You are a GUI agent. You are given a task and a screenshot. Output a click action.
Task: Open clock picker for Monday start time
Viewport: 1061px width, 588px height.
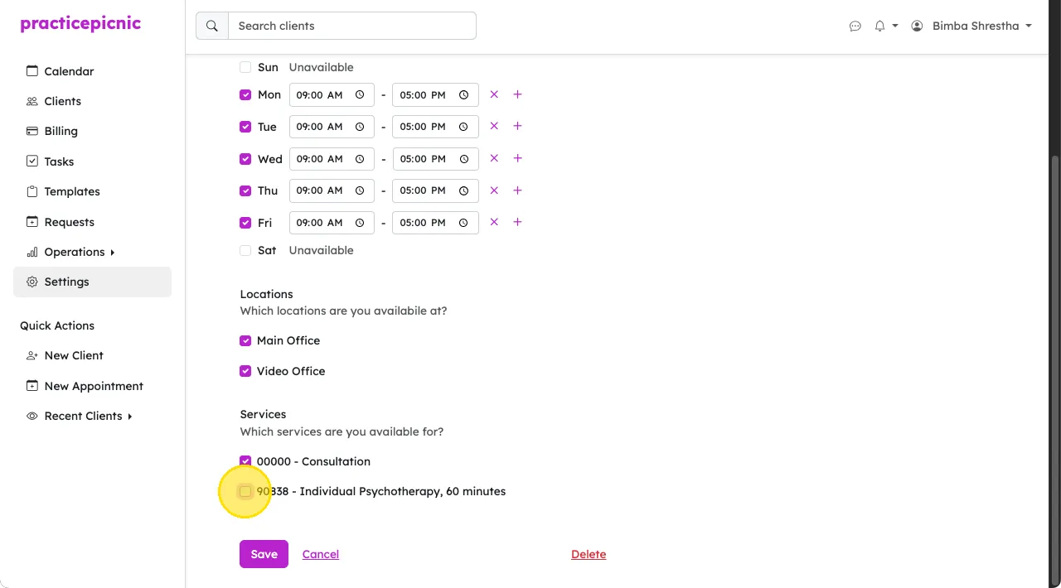360,95
